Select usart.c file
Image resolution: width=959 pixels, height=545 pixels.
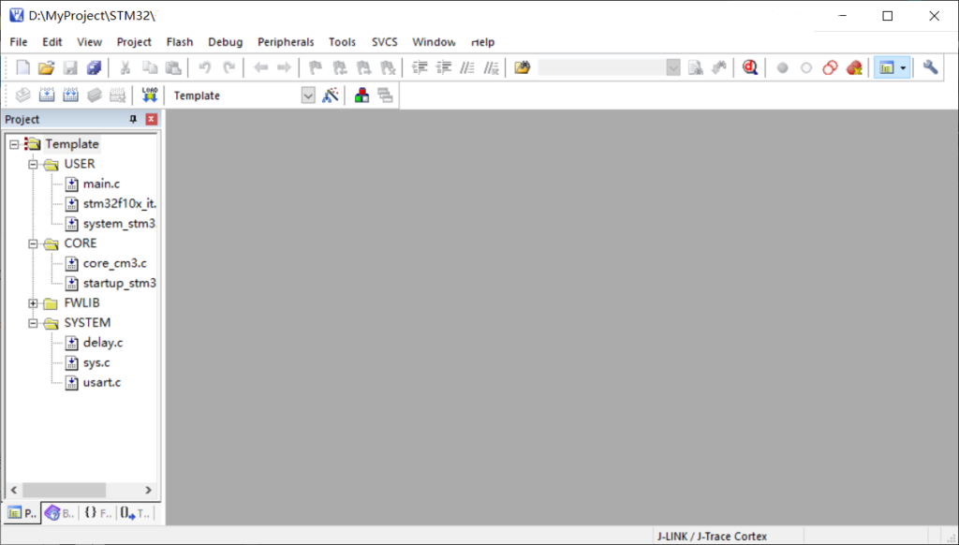tap(102, 383)
